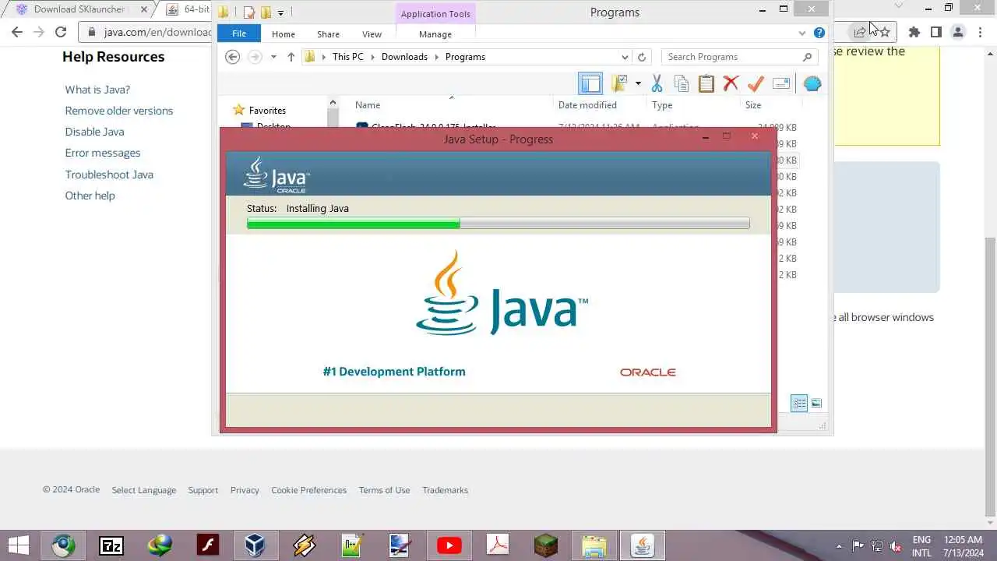Screen dimensions: 997x561
Task: Launch Minecraft from the taskbar
Action: click(x=546, y=545)
